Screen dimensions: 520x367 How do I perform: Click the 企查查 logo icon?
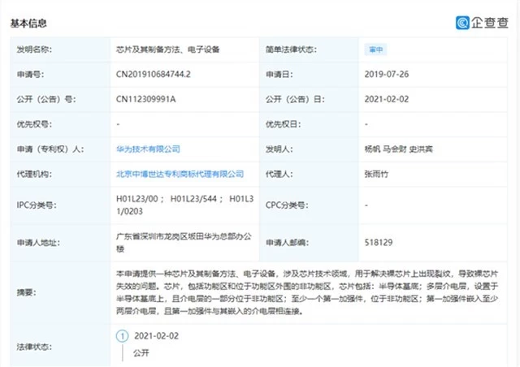pos(462,22)
